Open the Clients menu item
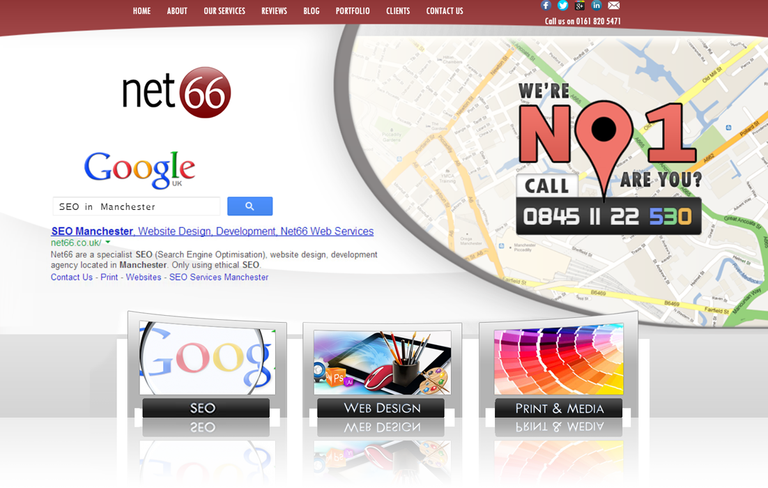 click(x=398, y=10)
